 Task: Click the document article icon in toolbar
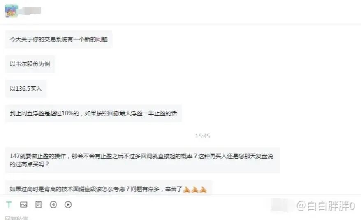(x=39, y=204)
